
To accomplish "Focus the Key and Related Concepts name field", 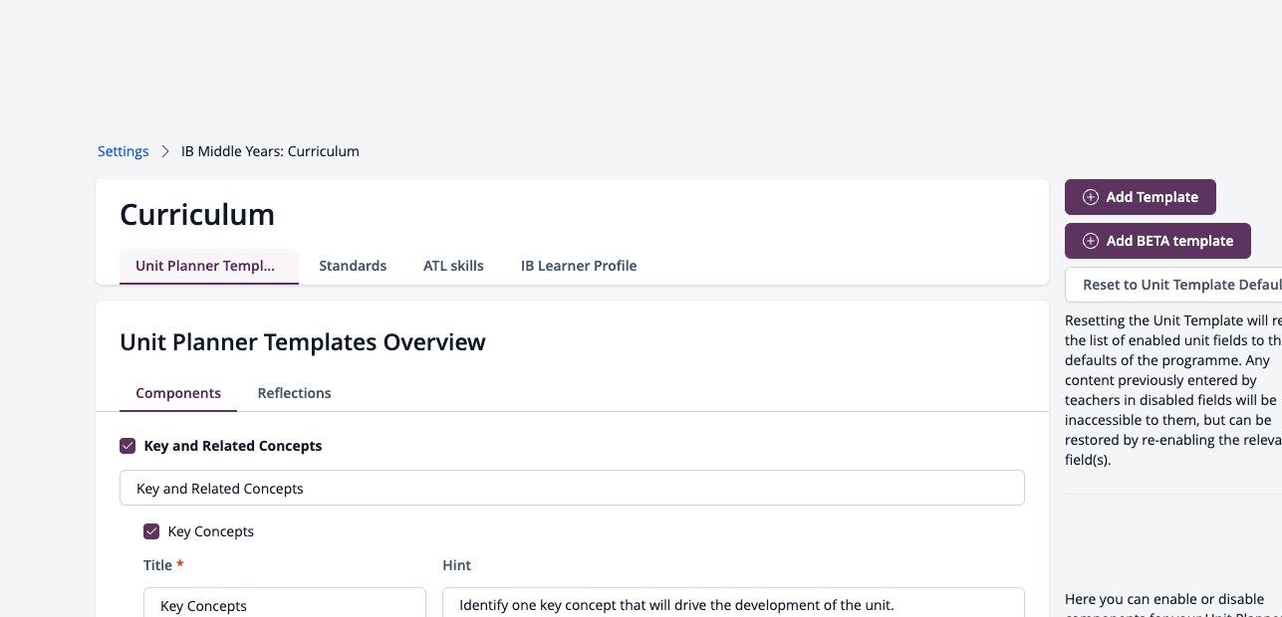I will (x=572, y=489).
